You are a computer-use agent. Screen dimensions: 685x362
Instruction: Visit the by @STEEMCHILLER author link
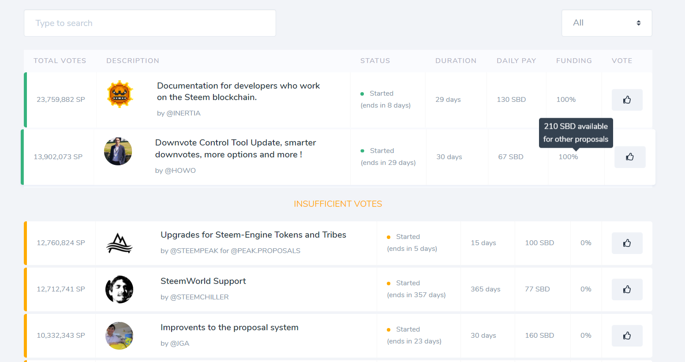point(195,297)
